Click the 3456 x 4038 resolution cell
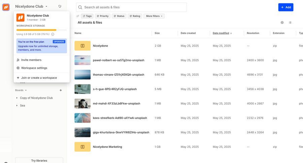The width and height of the screenshot is (303, 163). (255, 89)
